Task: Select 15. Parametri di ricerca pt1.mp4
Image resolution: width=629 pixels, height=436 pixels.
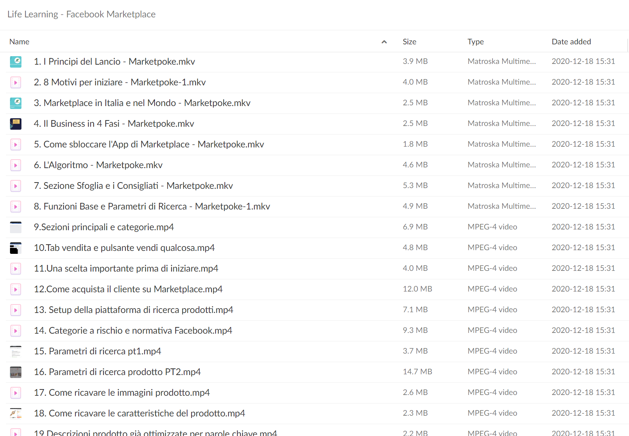Action: click(98, 351)
